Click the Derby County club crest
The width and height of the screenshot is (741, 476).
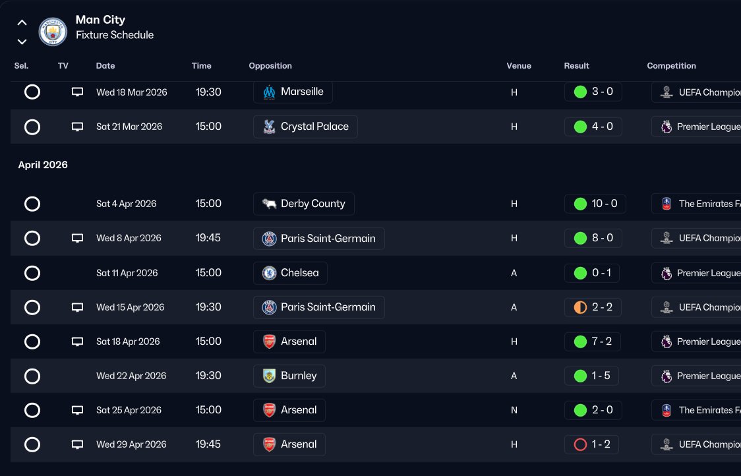(x=269, y=204)
